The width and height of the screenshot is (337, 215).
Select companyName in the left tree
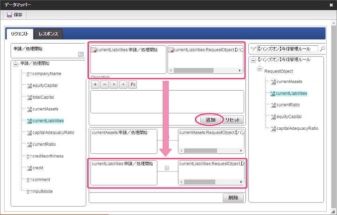pos(47,74)
